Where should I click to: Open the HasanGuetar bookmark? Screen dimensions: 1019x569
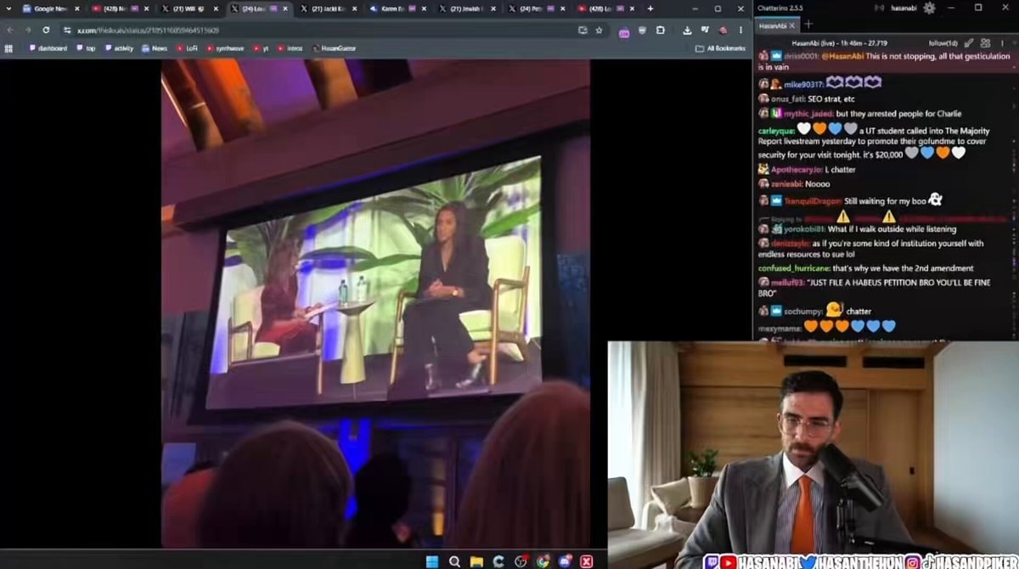(334, 48)
